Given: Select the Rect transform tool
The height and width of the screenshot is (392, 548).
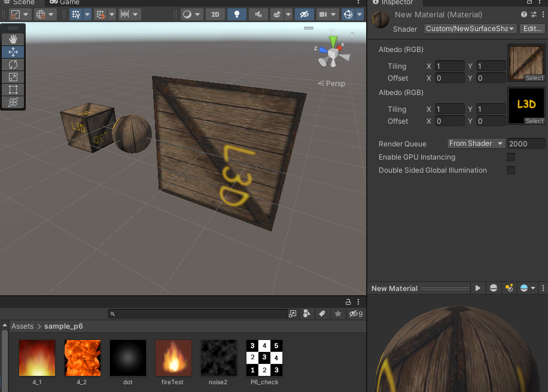Looking at the screenshot, I should pyautogui.click(x=13, y=90).
